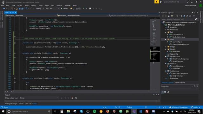Click the Home icon in Solution Explorer

168,16
